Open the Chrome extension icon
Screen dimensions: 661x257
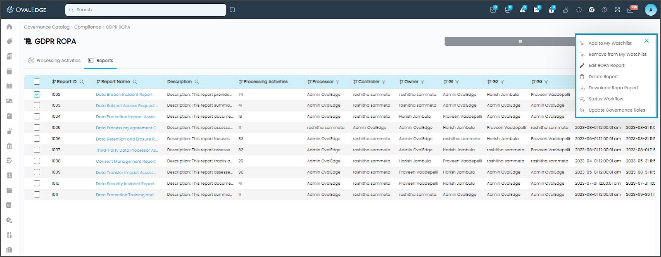592,10
